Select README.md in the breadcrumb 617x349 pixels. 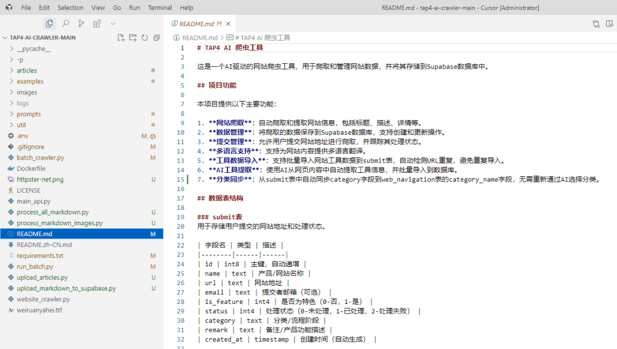pos(200,38)
